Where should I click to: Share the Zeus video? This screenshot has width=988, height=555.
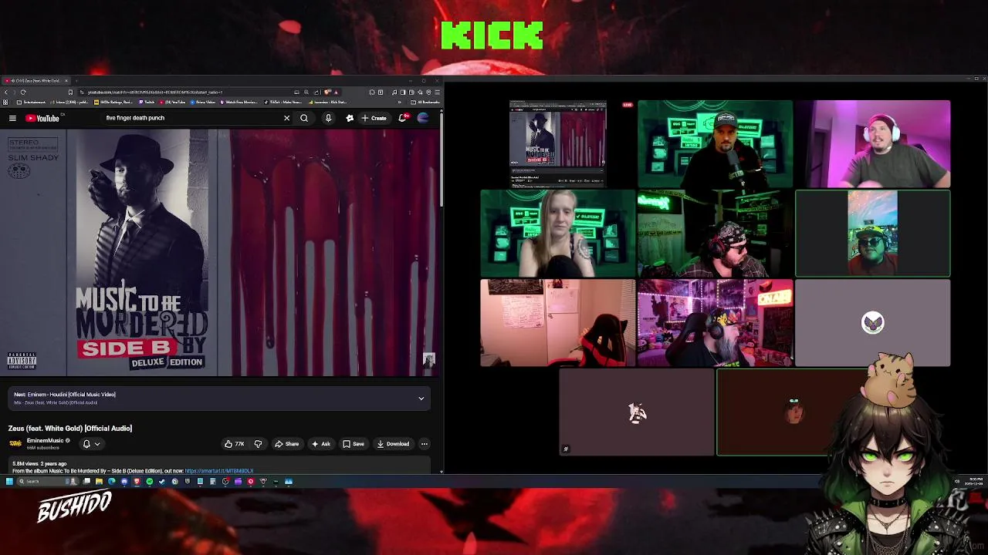pos(286,444)
